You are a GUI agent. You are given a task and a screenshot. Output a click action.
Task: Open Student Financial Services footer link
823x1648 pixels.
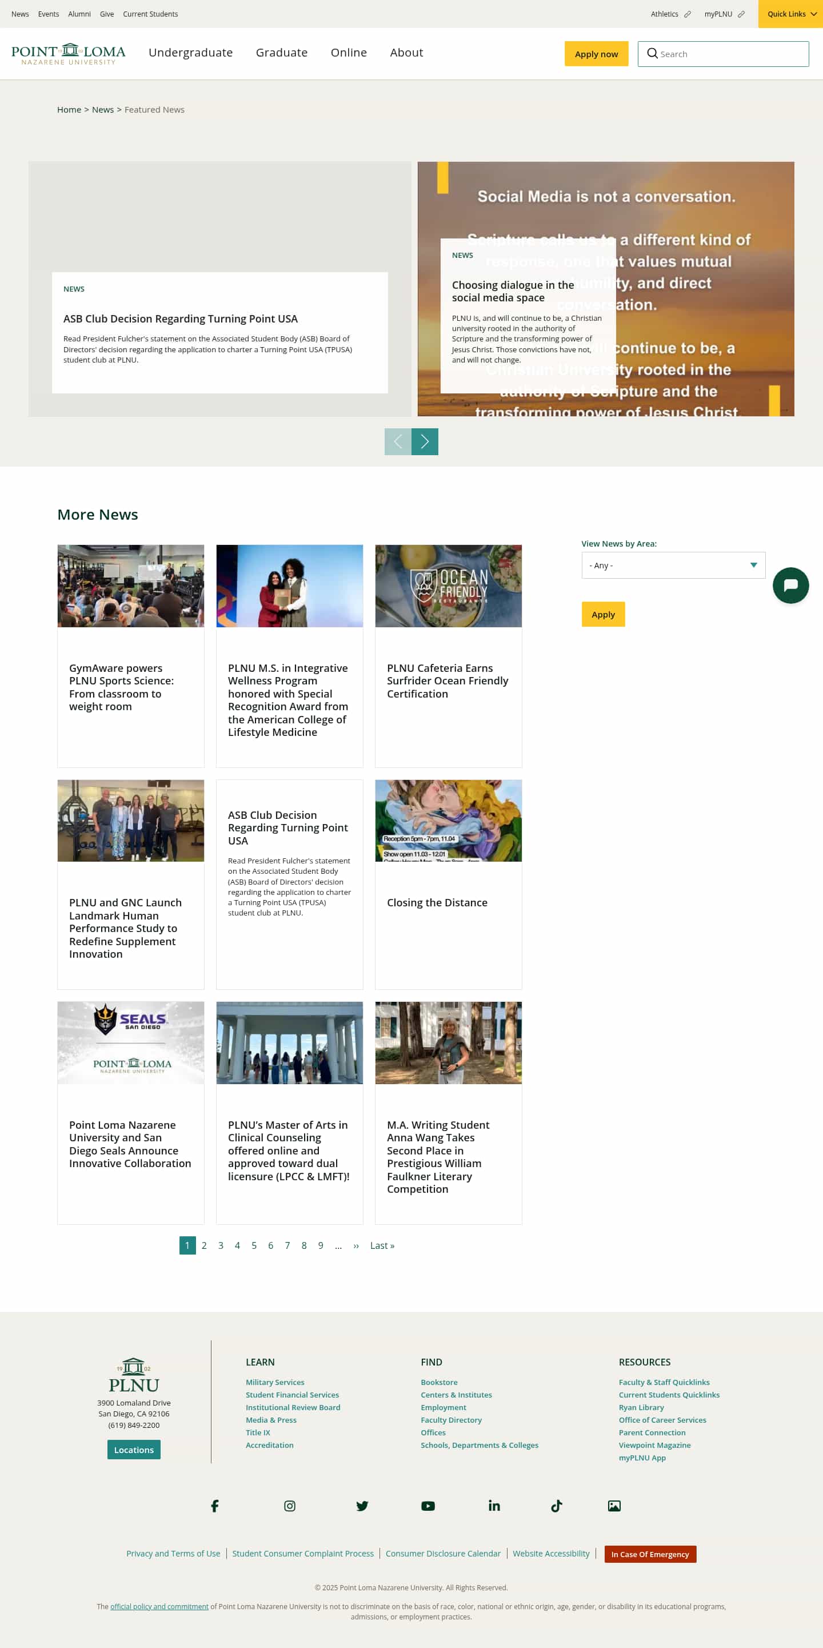292,1395
